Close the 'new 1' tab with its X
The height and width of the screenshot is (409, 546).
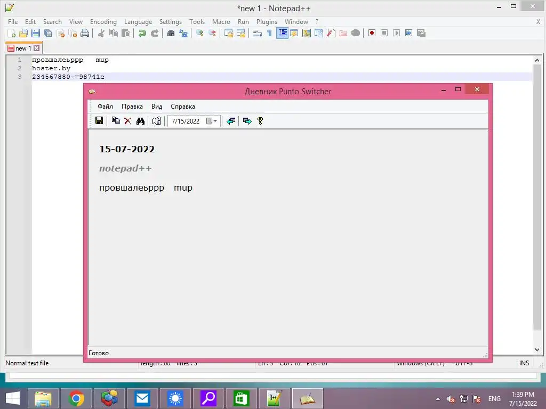pos(37,48)
